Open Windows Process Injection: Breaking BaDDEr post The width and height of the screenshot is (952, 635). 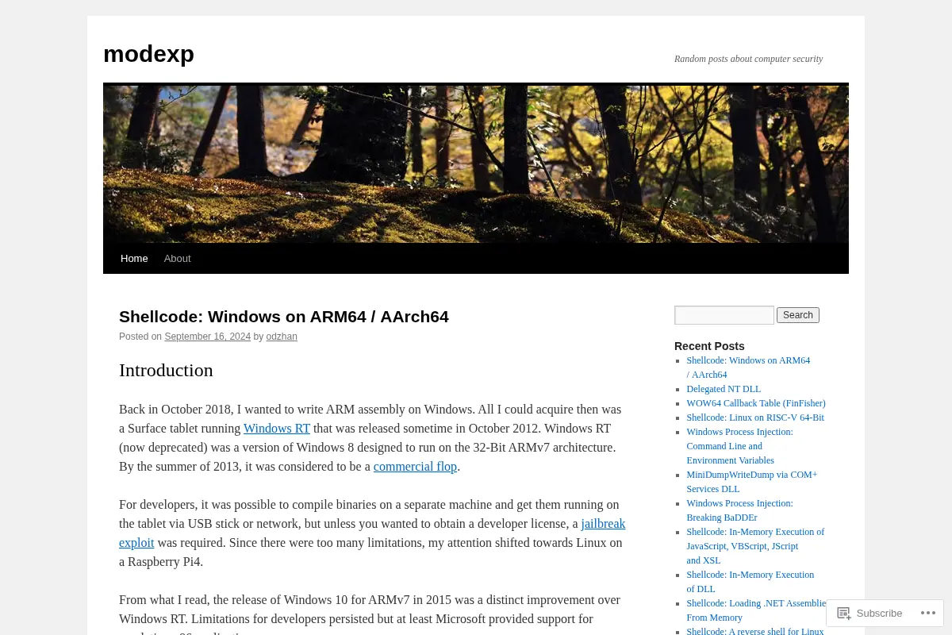coord(739,510)
